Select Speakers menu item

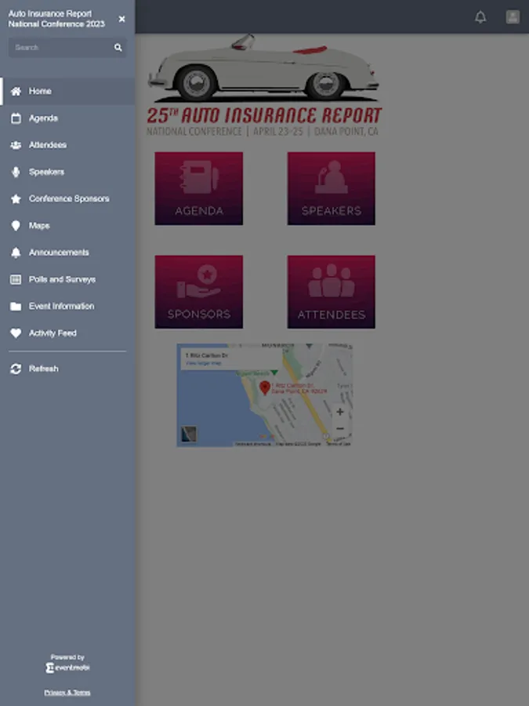[x=67, y=172]
